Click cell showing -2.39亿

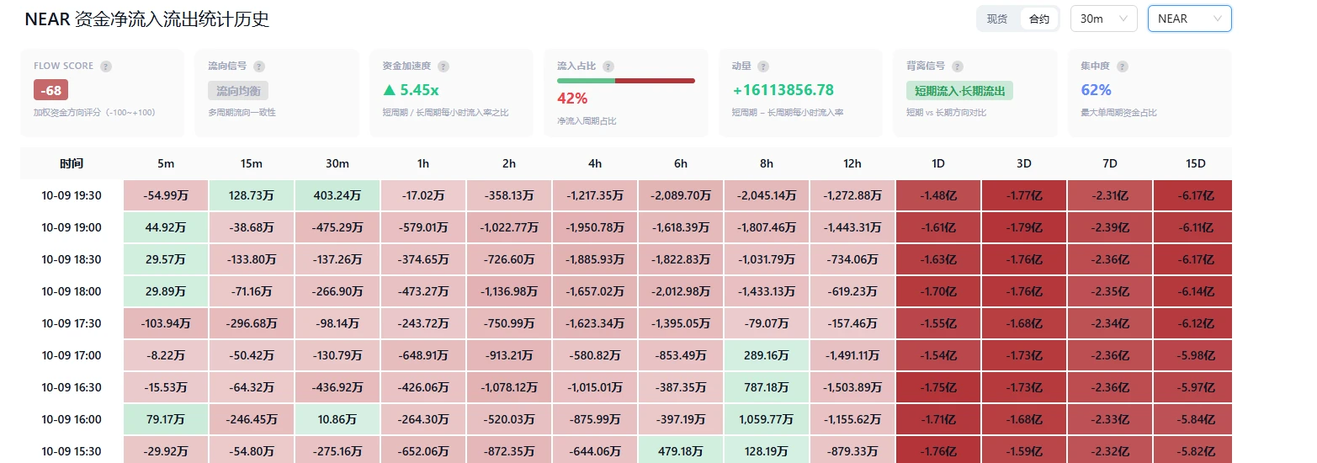[x=1110, y=227]
